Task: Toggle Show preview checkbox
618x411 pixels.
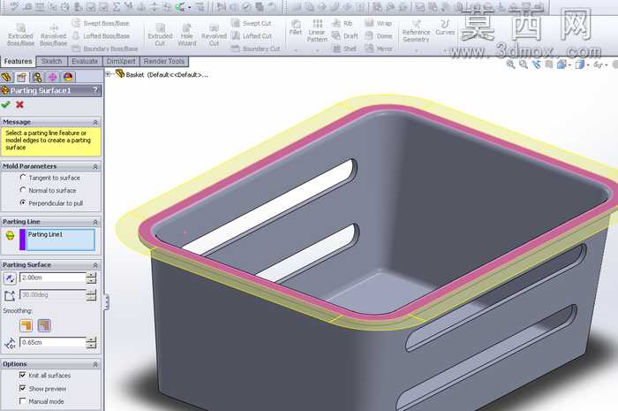Action: click(22, 388)
